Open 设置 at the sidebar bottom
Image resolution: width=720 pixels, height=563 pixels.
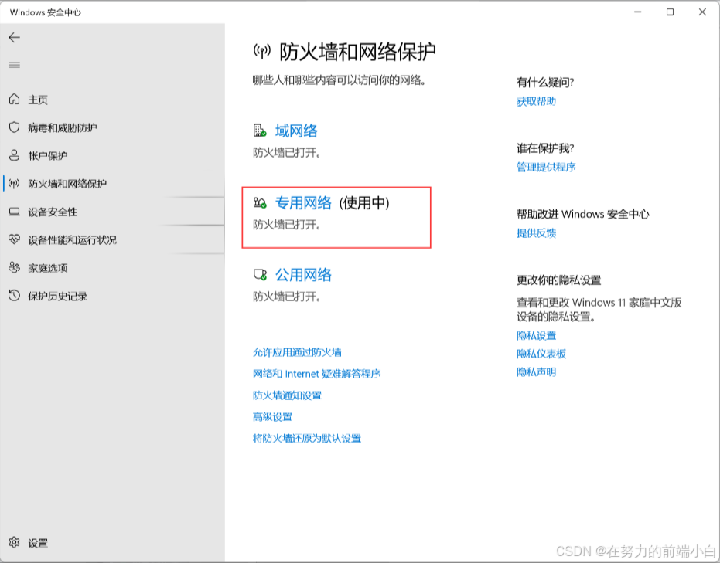click(38, 543)
